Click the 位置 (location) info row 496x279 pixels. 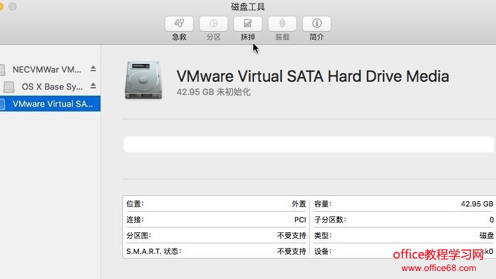[216, 204]
